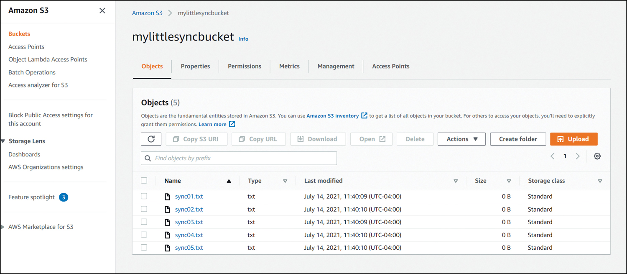Switch to the Metrics tab

(289, 66)
